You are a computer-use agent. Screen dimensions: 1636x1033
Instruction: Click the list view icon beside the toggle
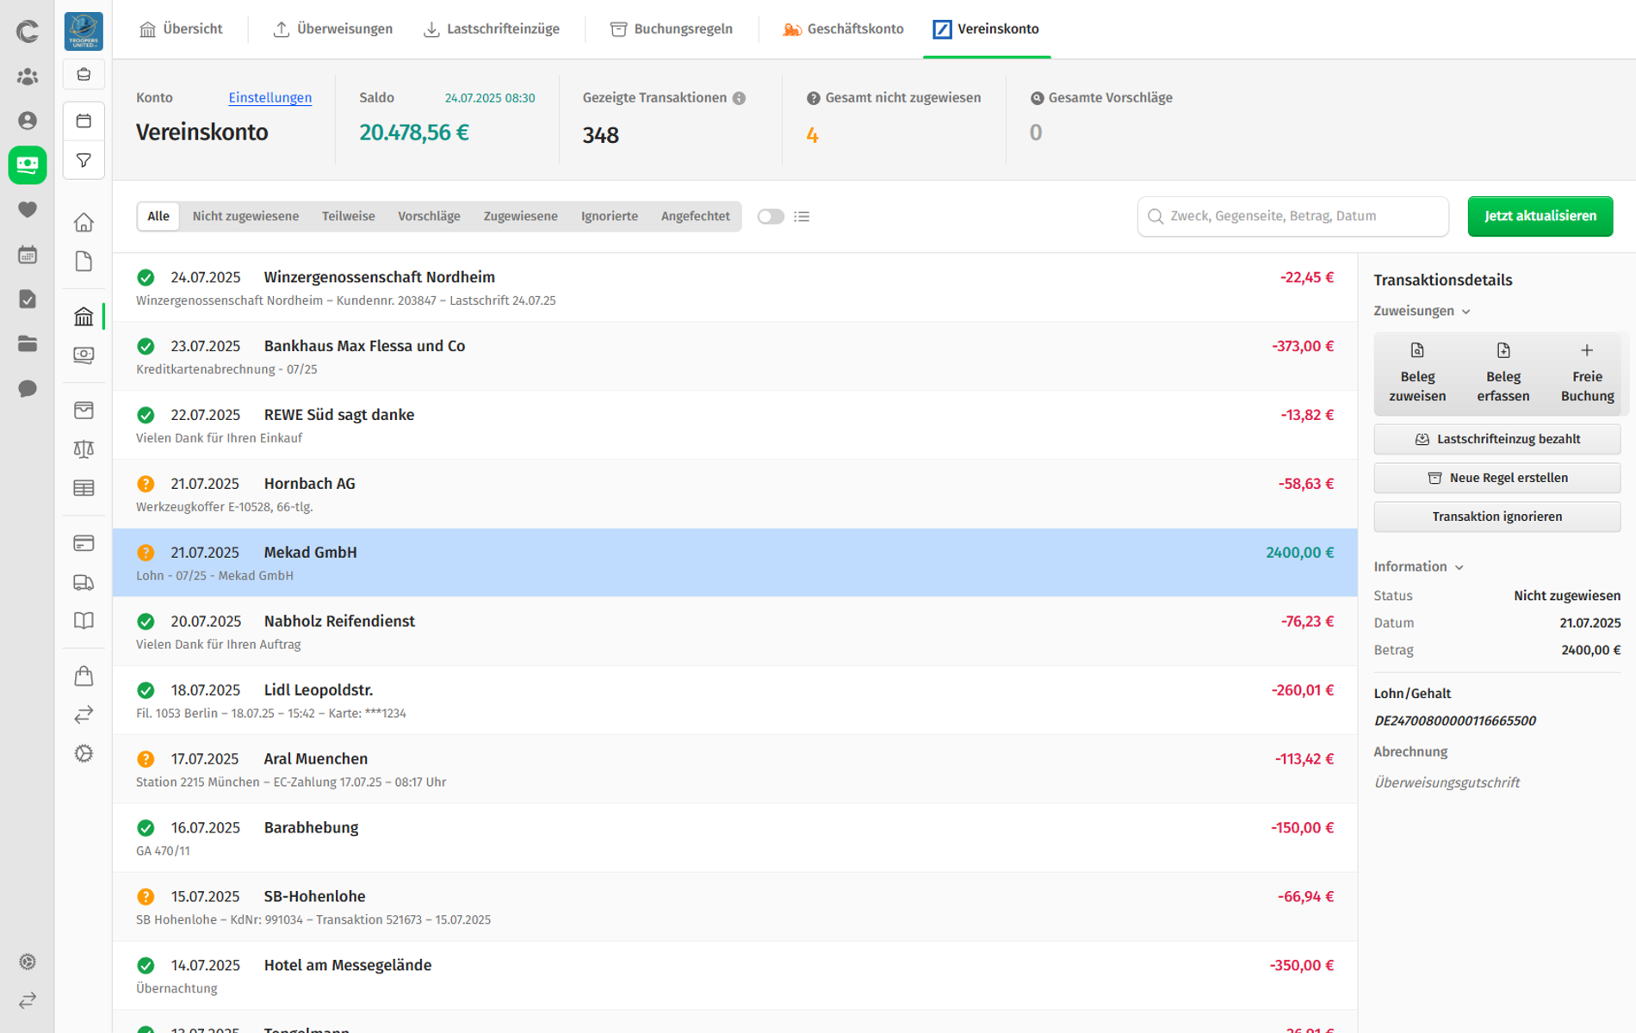click(802, 216)
